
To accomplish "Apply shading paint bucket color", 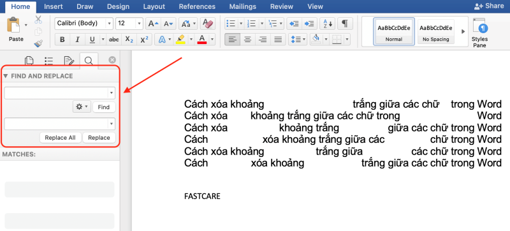I will [x=316, y=40].
